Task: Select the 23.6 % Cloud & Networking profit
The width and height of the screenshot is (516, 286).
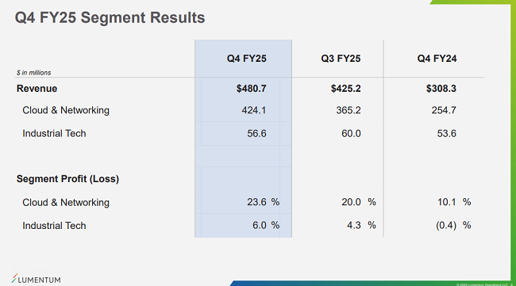Action: pyautogui.click(x=264, y=202)
